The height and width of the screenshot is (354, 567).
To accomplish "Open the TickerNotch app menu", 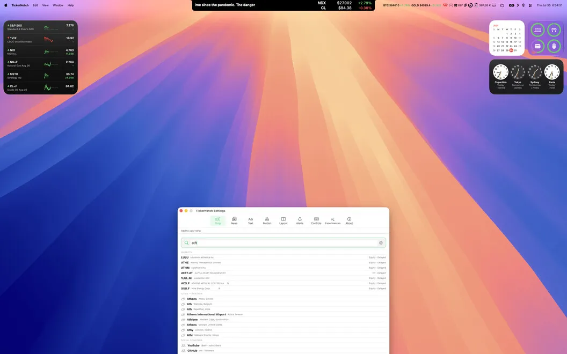I will click(x=20, y=5).
